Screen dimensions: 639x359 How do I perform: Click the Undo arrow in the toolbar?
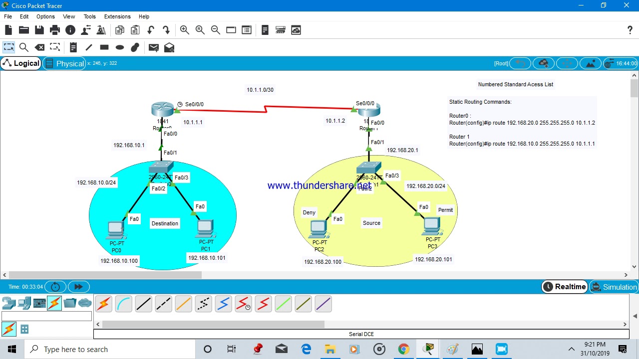click(150, 30)
